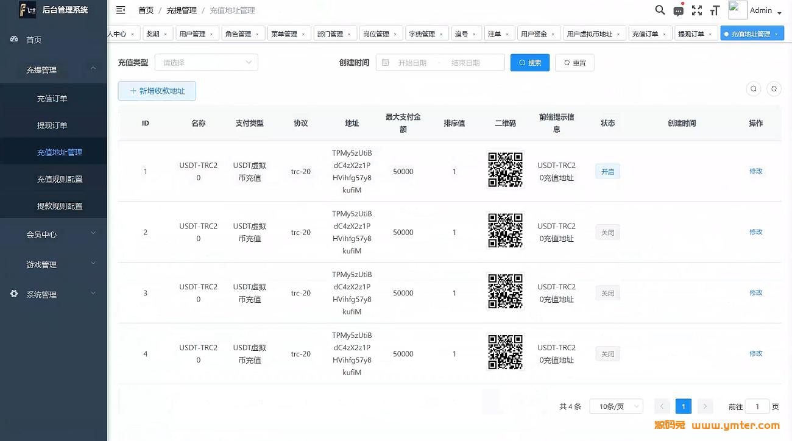Click 修改 for row ID 3
Screen dimensions: 792x441
(x=756, y=293)
